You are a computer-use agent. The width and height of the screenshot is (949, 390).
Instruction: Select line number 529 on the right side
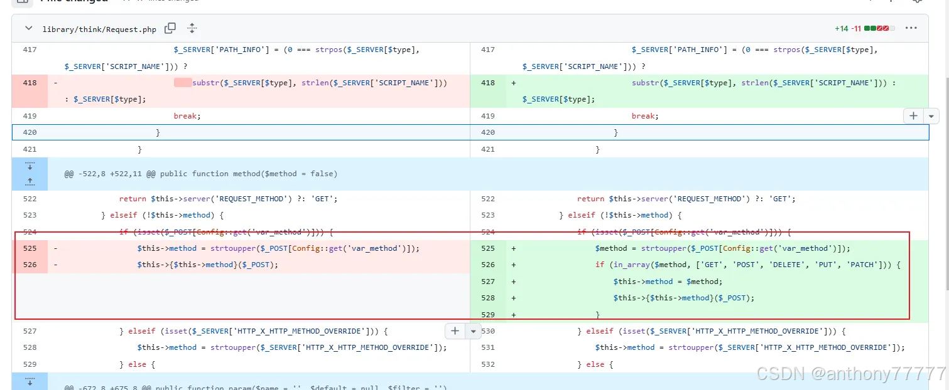pos(488,314)
